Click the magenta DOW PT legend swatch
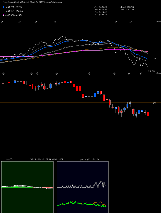Viewport: 161px width, 213px height. (x=4, y=15)
